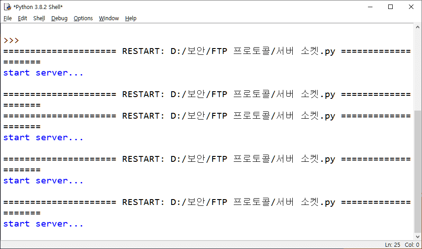Open the Edit menu
Viewport: 422px width, 249px height.
click(23, 18)
